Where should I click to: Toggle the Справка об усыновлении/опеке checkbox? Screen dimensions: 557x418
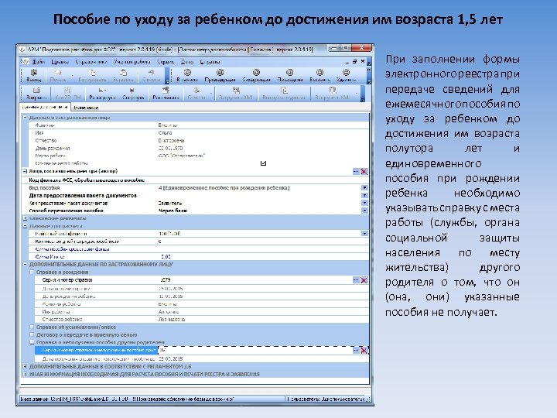click(x=32, y=327)
